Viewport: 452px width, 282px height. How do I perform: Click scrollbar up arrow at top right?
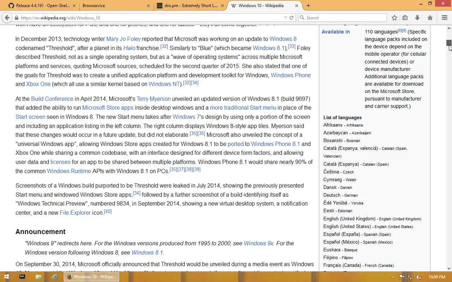pyautogui.click(x=449, y=28)
